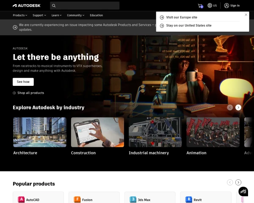Click the service issue alert message

click(88, 27)
